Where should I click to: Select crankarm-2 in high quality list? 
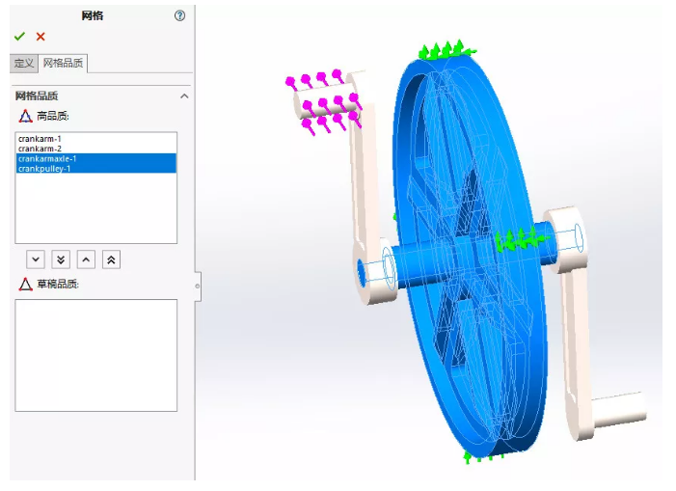tap(40, 150)
